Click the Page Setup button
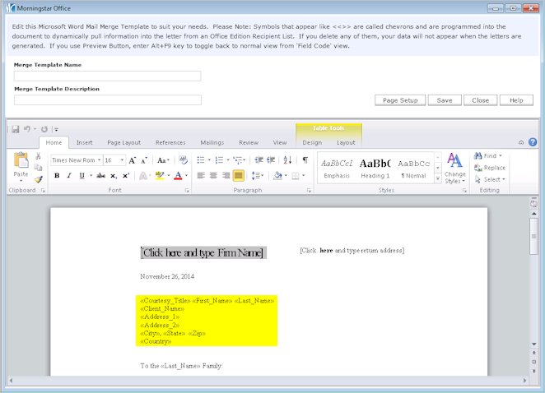This screenshot has width=545, height=393. [x=400, y=100]
